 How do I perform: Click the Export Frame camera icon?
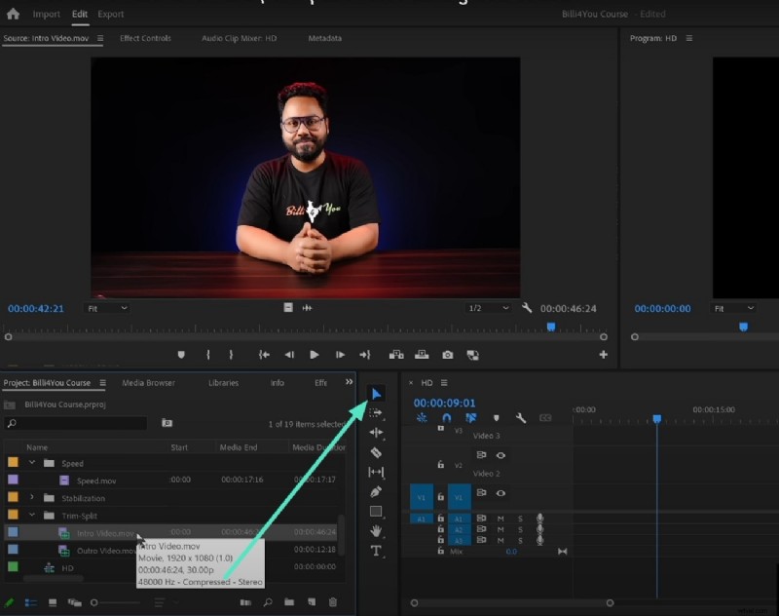click(446, 355)
